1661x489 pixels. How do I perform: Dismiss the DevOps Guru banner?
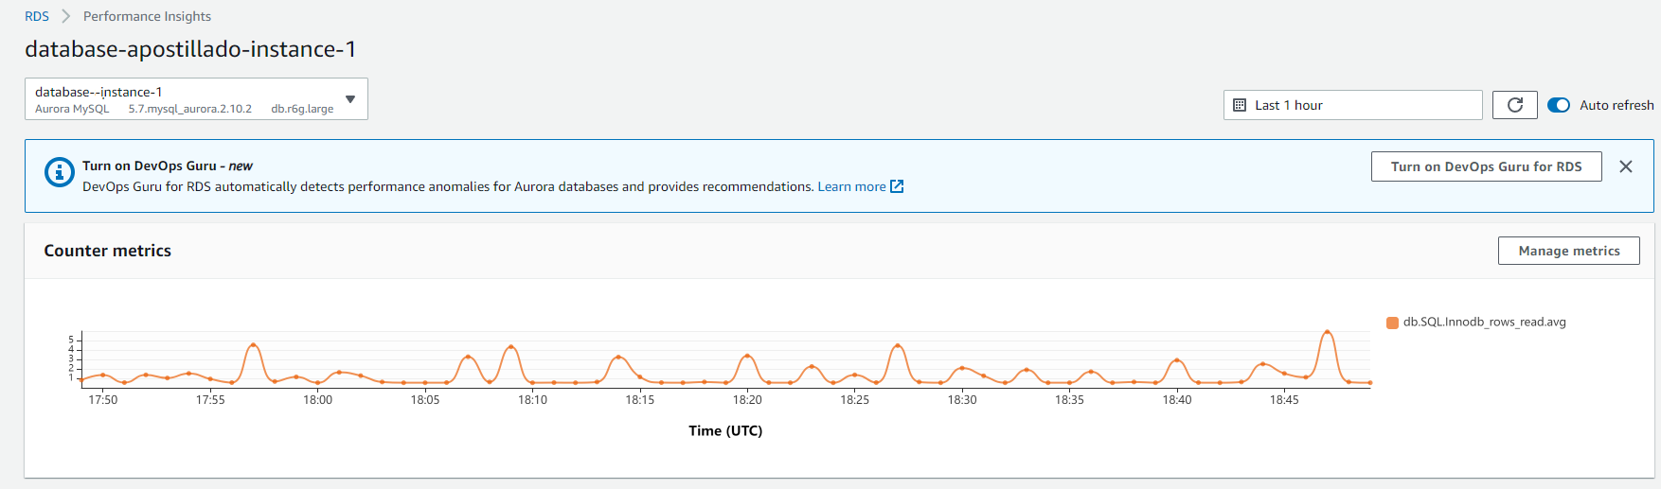[1626, 166]
